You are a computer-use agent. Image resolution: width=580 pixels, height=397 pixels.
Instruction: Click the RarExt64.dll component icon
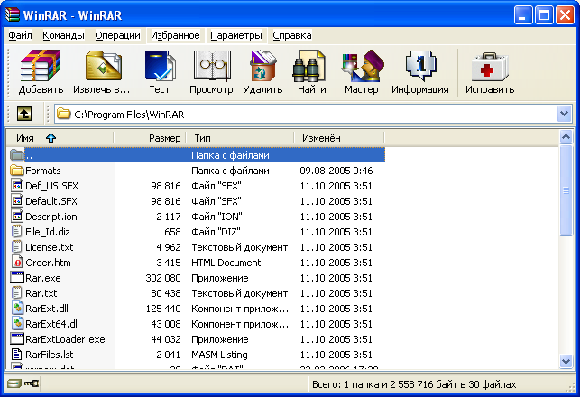click(17, 324)
